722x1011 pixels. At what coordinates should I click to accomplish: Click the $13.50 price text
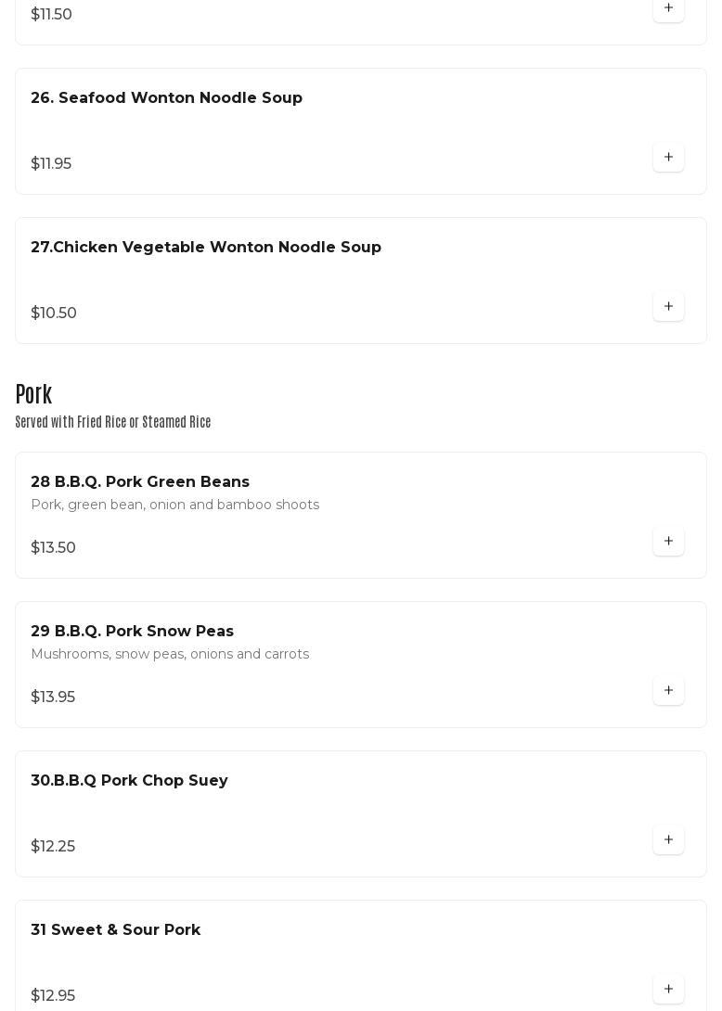pos(53,548)
